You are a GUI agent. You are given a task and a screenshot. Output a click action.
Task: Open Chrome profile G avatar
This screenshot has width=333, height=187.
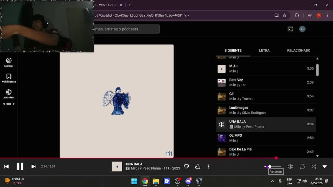[319, 15]
